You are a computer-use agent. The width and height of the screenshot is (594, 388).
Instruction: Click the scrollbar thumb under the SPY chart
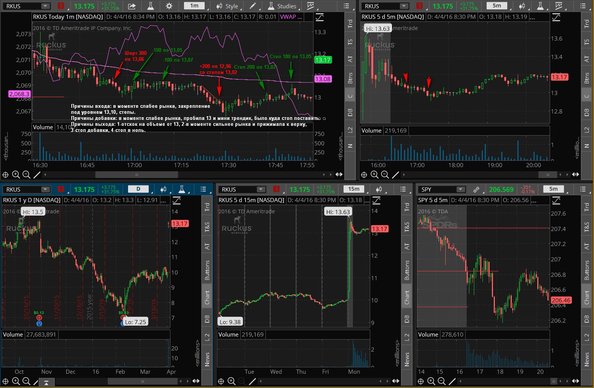[554, 381]
